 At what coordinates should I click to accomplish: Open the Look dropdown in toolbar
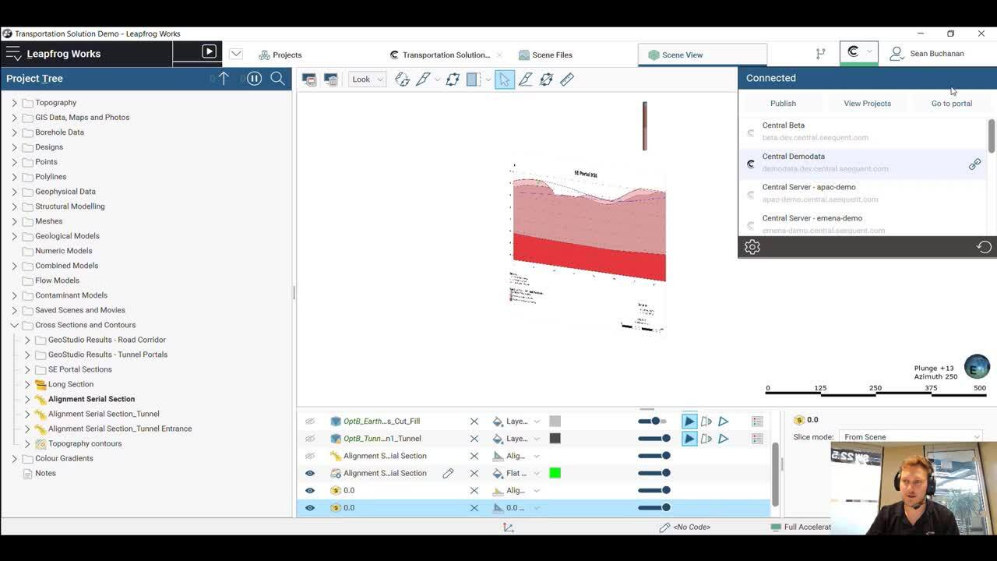pos(367,79)
